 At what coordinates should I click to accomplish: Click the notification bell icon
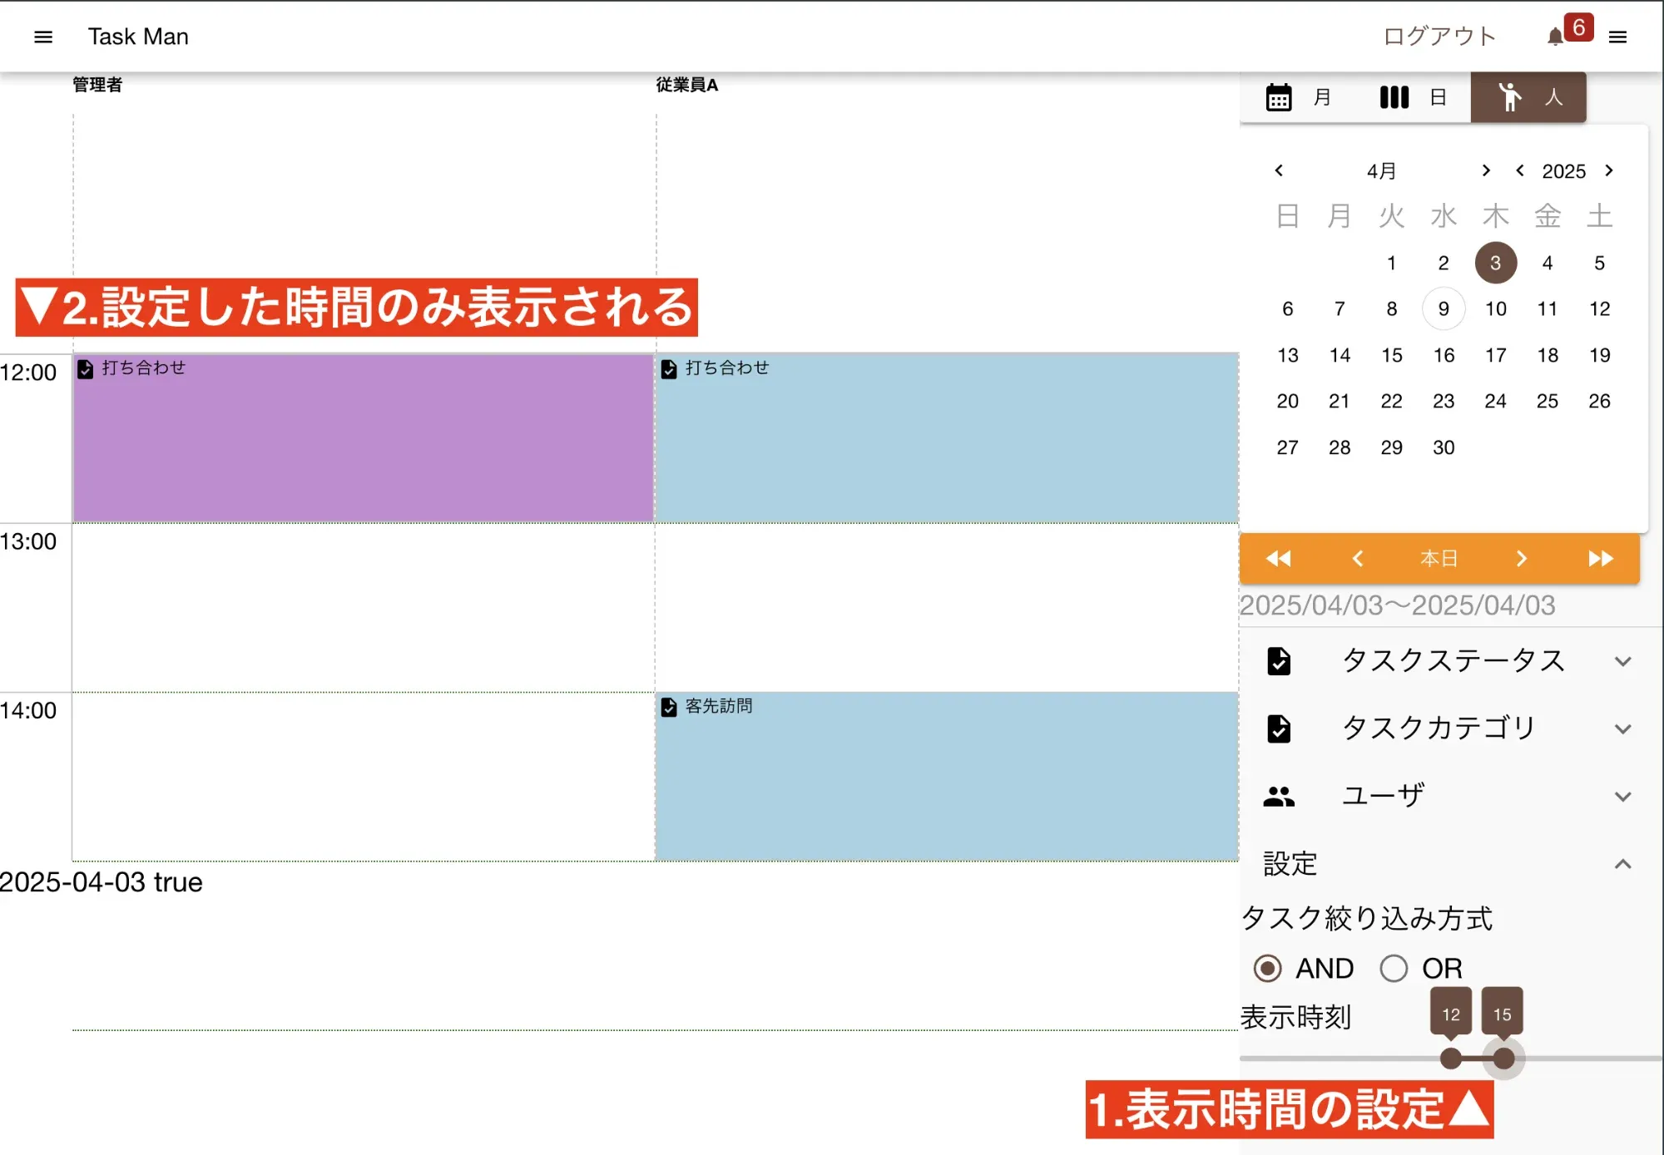pyautogui.click(x=1555, y=37)
